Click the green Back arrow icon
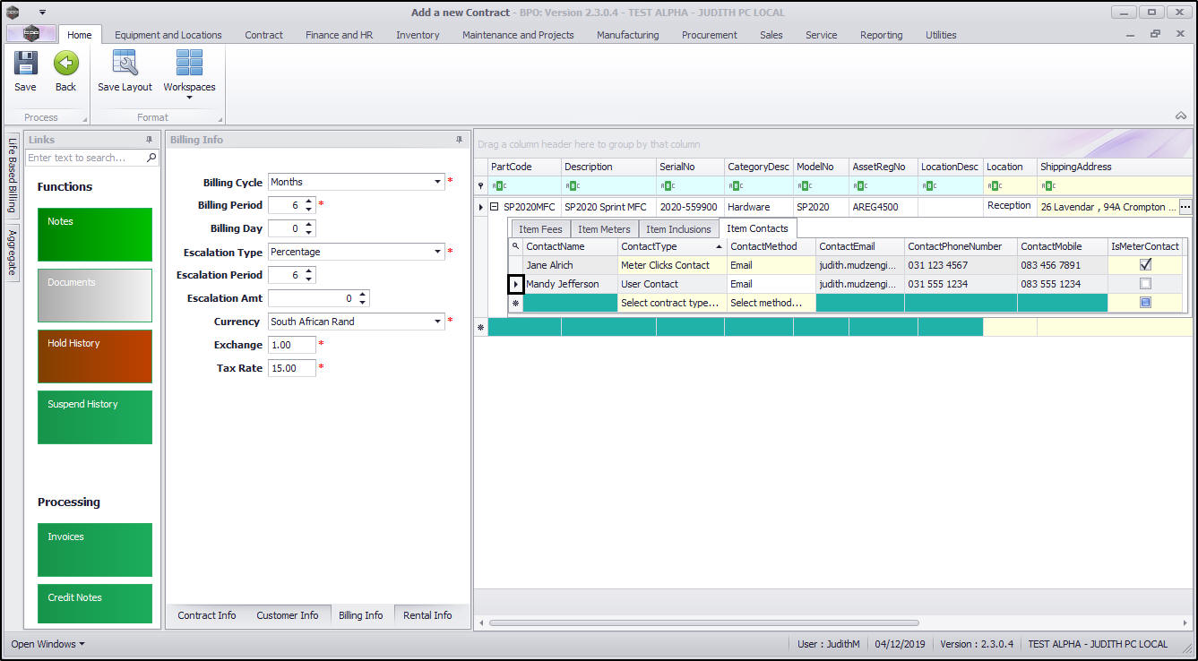 coord(65,64)
